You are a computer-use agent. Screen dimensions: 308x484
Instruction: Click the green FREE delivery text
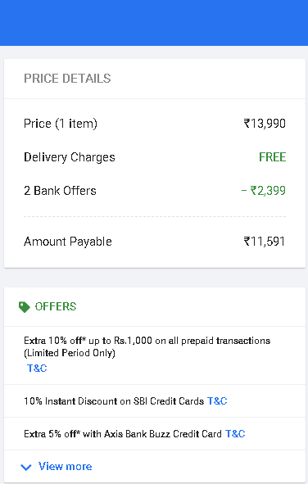[x=272, y=157]
